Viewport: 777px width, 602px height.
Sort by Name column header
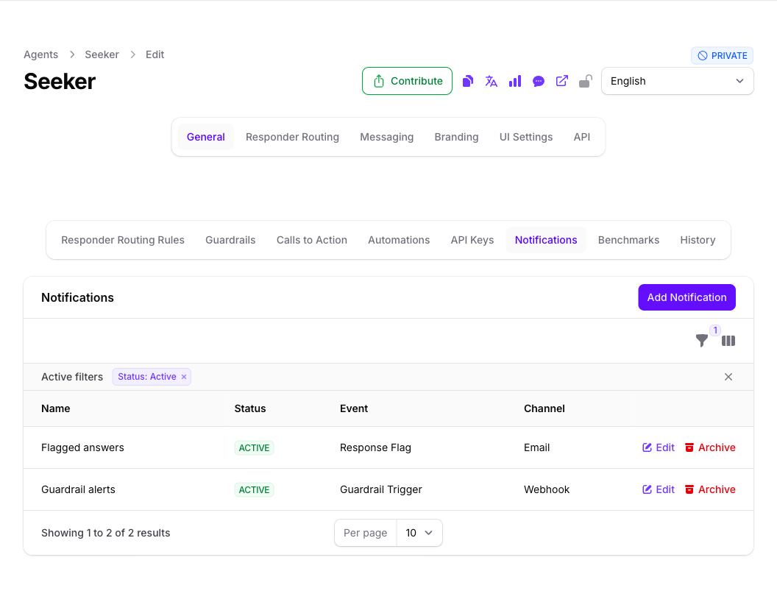55,408
